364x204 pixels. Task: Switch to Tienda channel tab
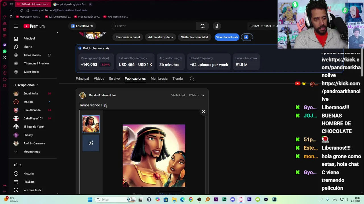(177, 78)
